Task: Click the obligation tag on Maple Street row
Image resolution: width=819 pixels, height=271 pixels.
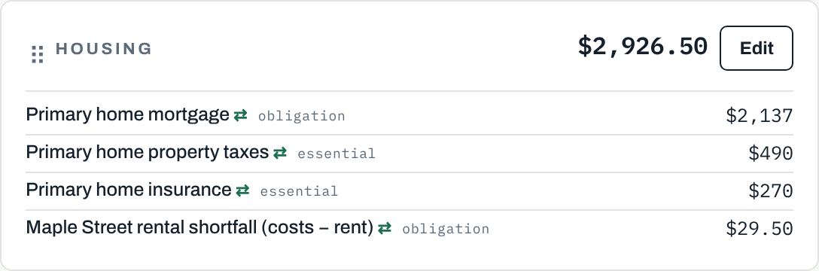Action: pos(446,229)
